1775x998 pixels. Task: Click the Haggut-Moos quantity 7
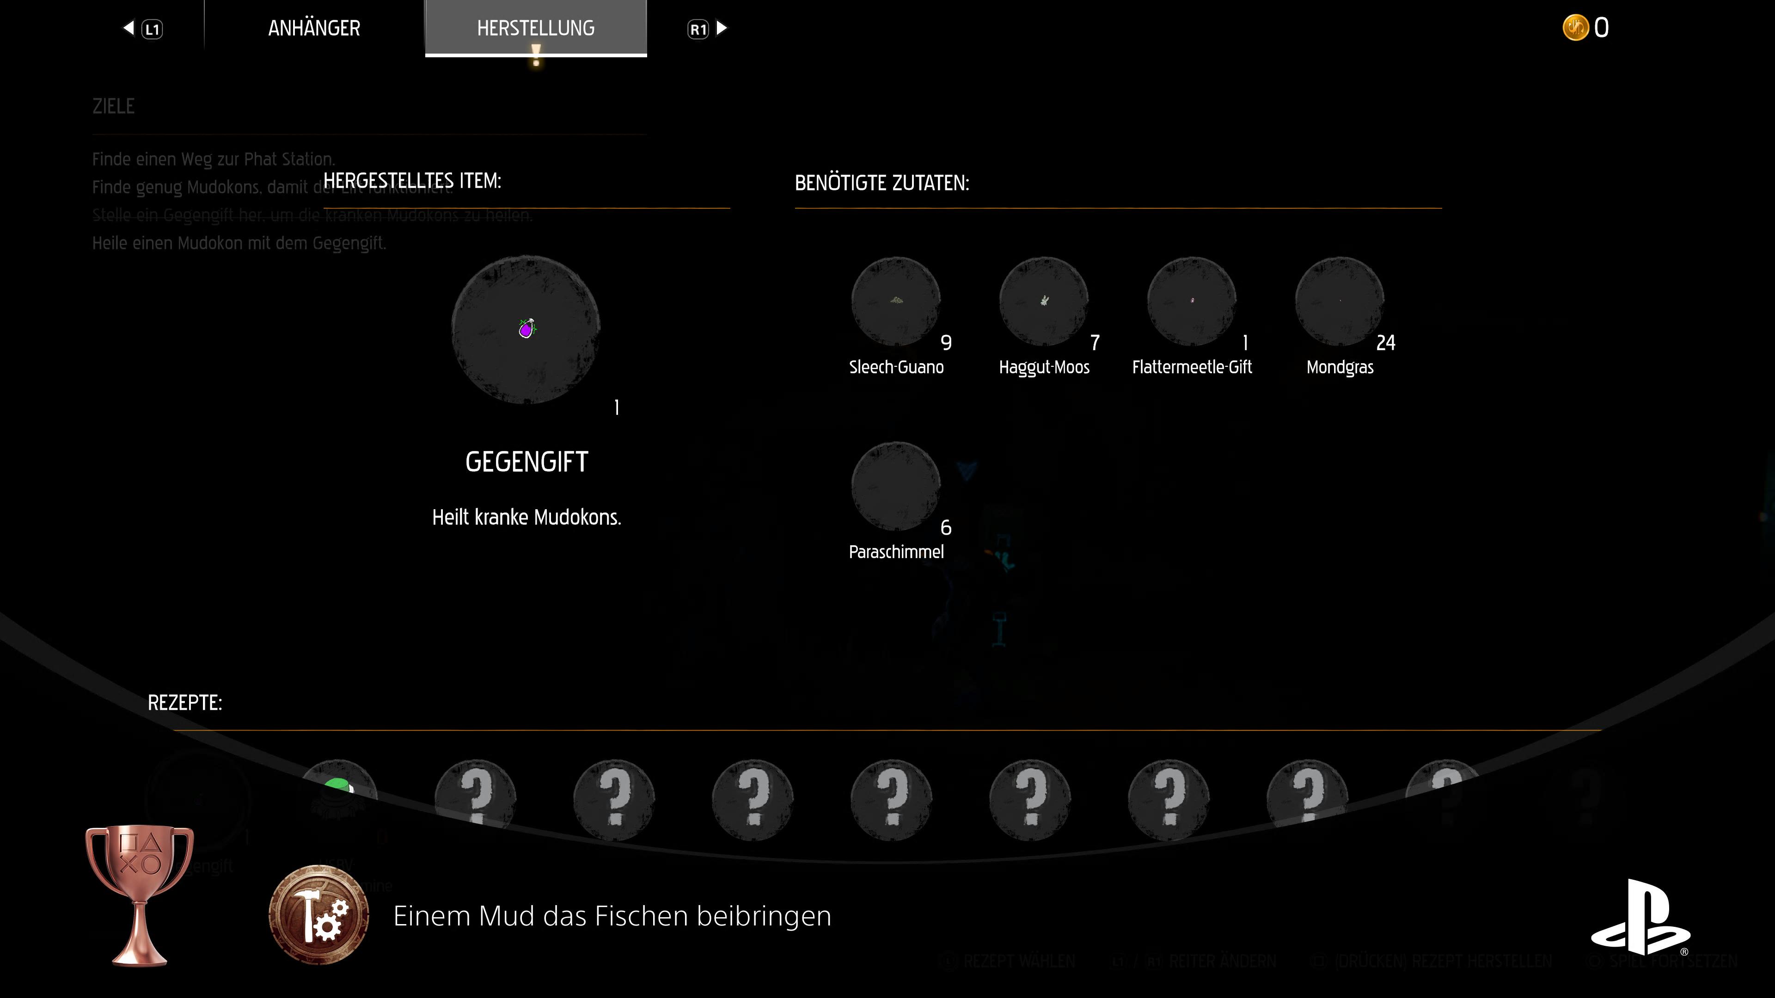(x=1095, y=343)
